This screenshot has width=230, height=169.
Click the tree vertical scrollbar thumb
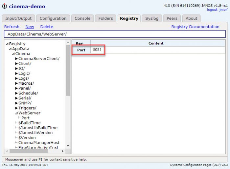(68, 70)
